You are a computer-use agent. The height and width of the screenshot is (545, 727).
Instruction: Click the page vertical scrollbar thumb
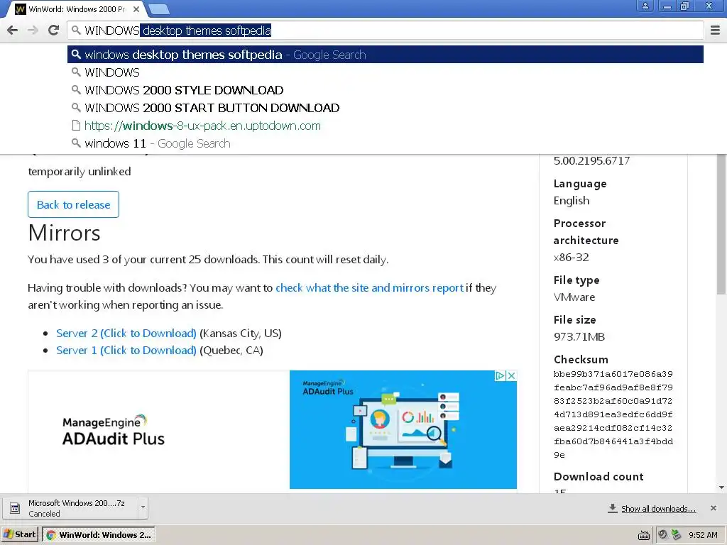721,225
